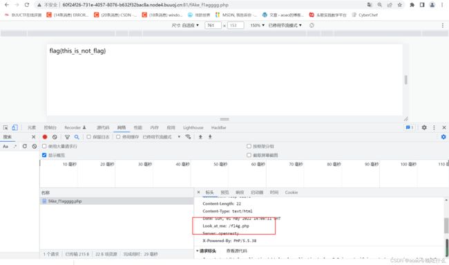Viewport: 449px width, 265px height.
Task: Switch to the 控制台 Console tab
Action: pyautogui.click(x=50, y=127)
